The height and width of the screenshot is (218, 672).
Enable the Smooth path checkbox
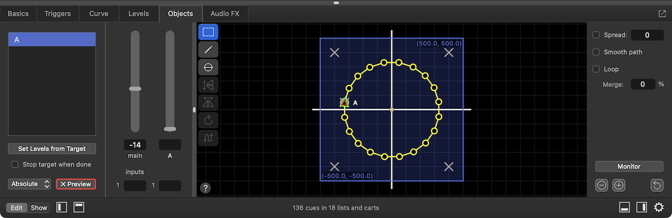[x=595, y=52]
